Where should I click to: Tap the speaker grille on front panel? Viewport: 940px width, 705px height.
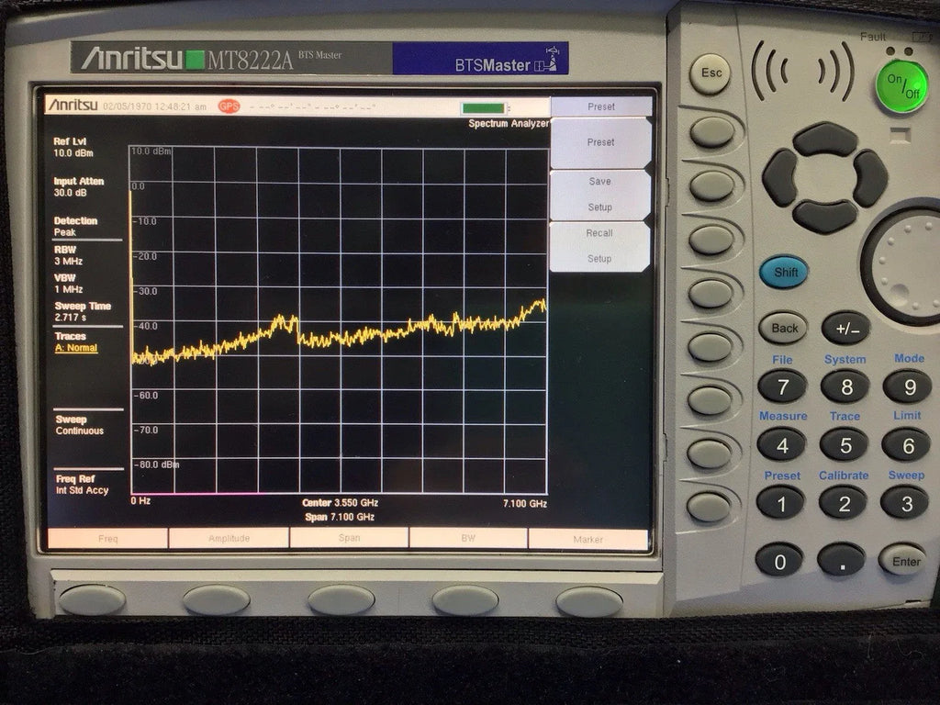tap(802, 71)
